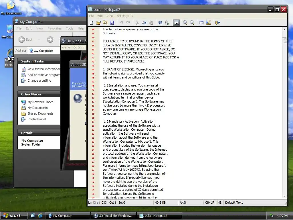
Task: Switch to My Computer taskbar button
Action: point(68,216)
